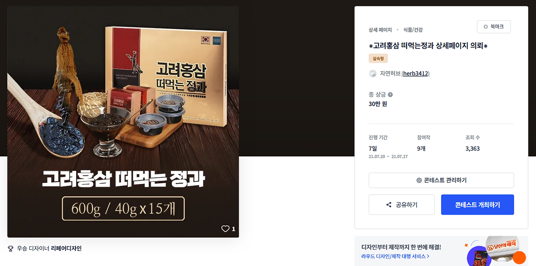Click the gear icon in 콘테스트 관리하기
The height and width of the screenshot is (266, 536).
coord(419,180)
